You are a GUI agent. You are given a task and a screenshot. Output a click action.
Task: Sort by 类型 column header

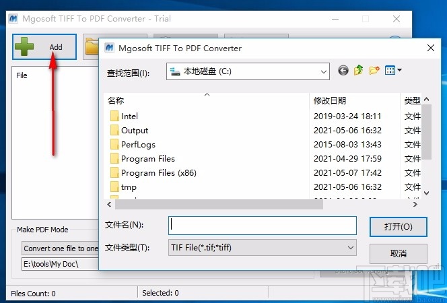(x=411, y=100)
